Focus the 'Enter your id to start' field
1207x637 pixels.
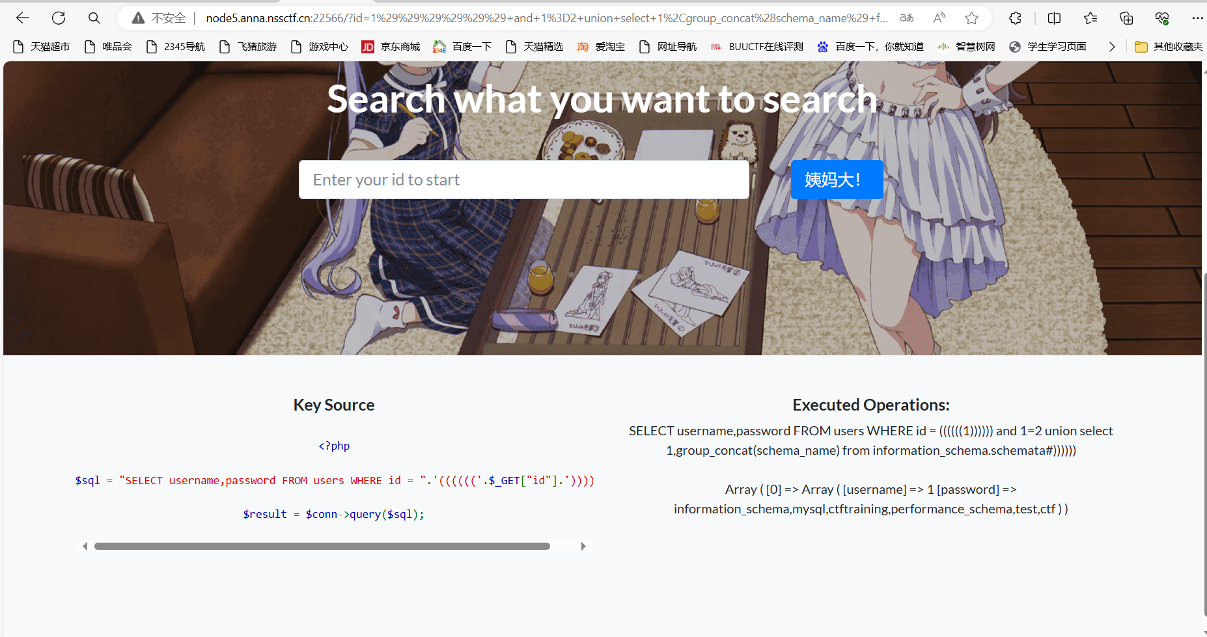523,180
